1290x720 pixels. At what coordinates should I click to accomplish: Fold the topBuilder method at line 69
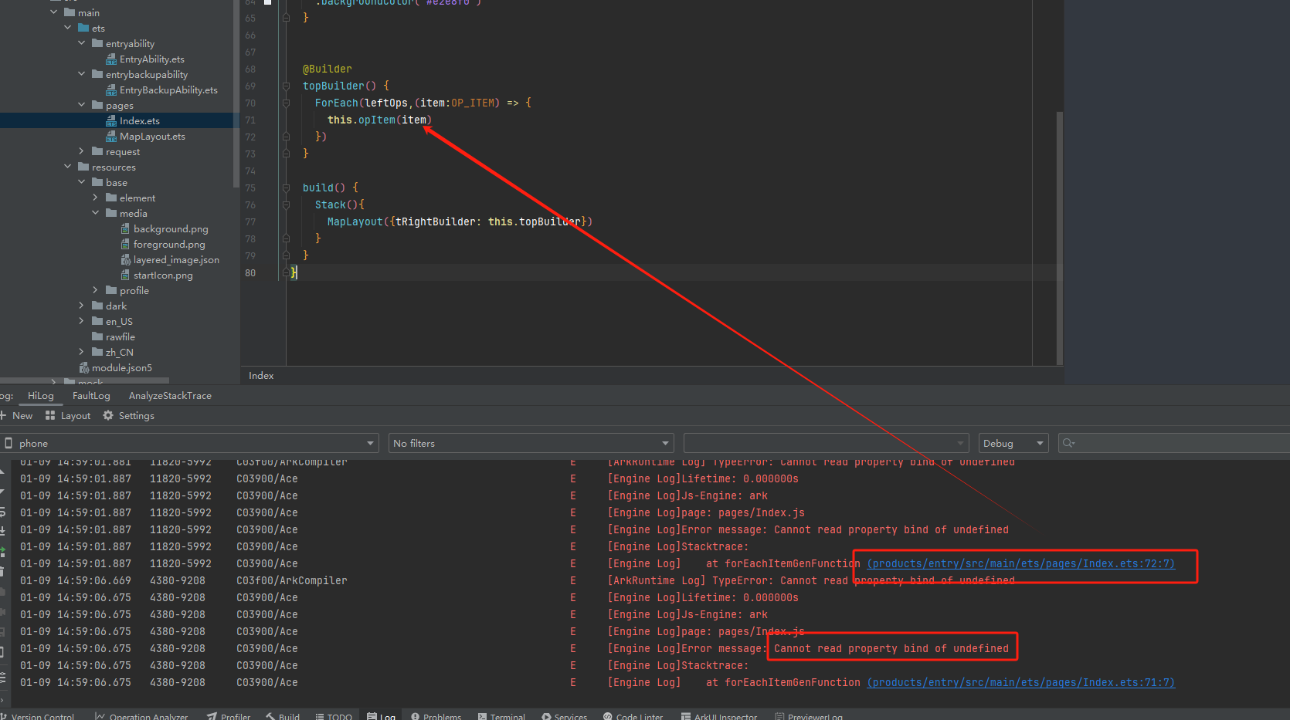286,86
